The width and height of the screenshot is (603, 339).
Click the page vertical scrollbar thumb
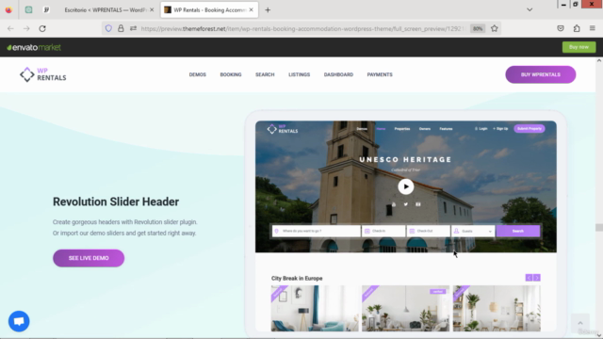[x=599, y=228]
